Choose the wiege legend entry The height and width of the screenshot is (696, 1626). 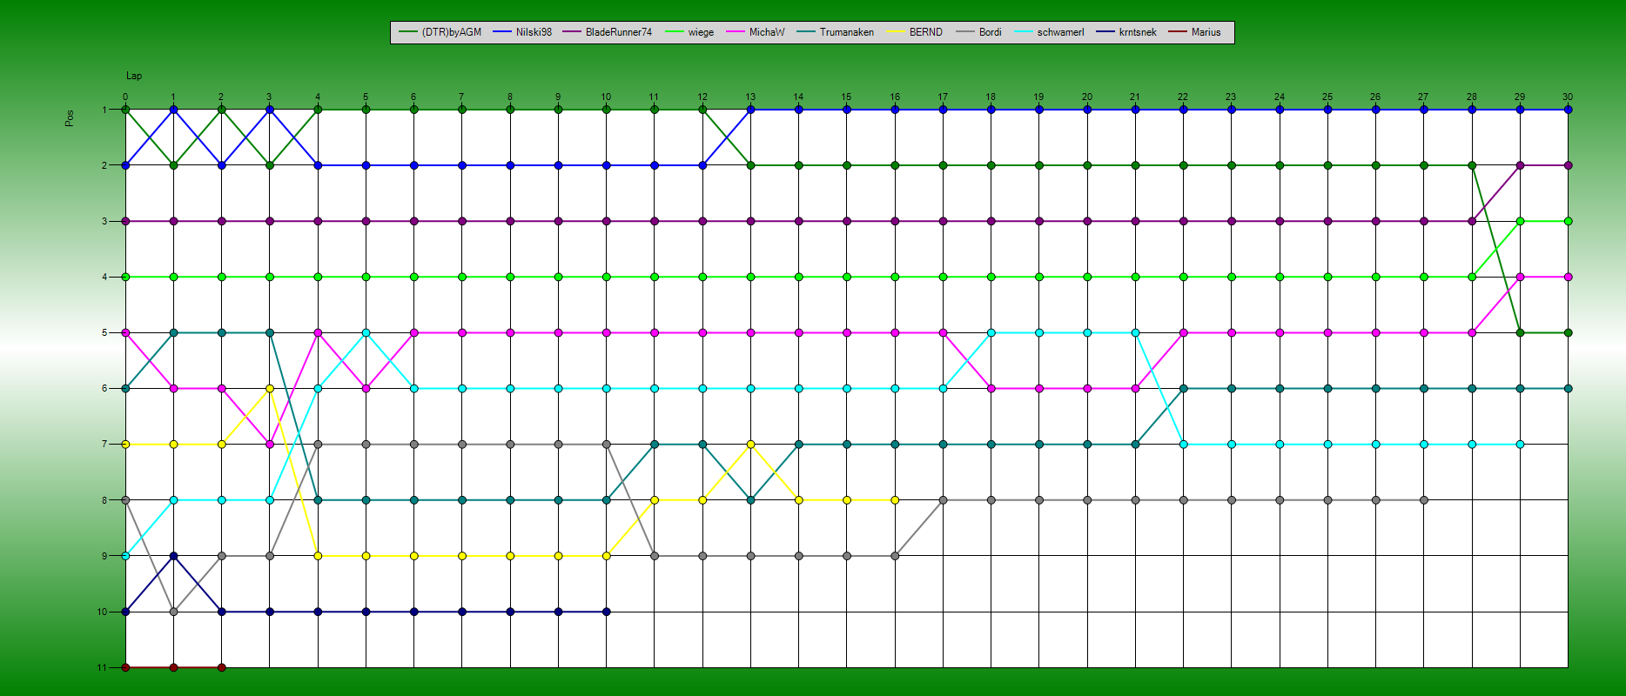(x=689, y=32)
